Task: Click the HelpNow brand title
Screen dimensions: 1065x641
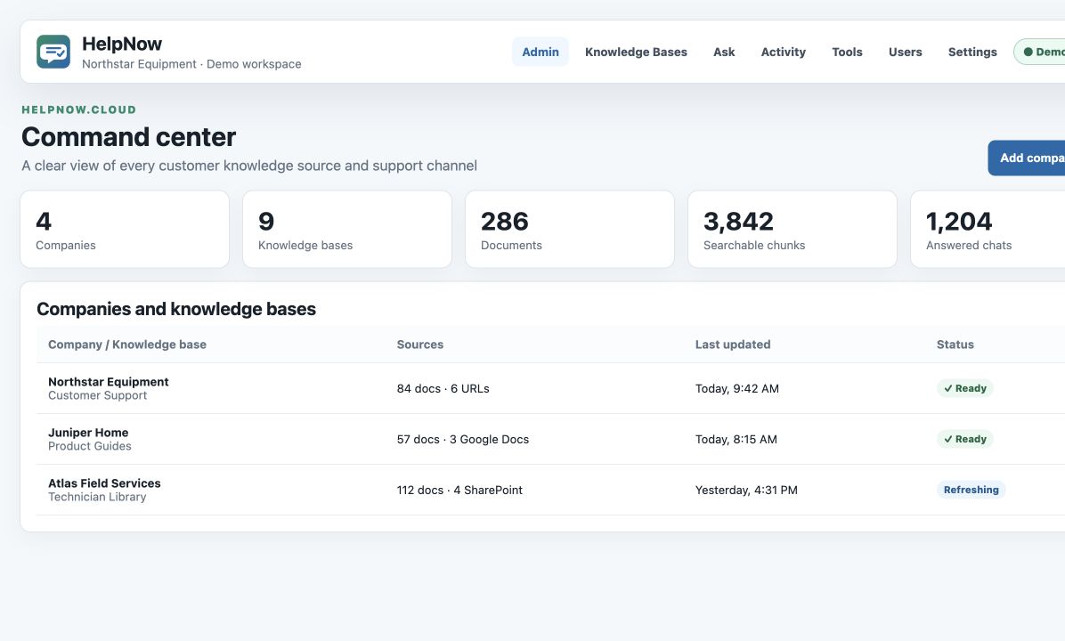Action: click(x=122, y=45)
